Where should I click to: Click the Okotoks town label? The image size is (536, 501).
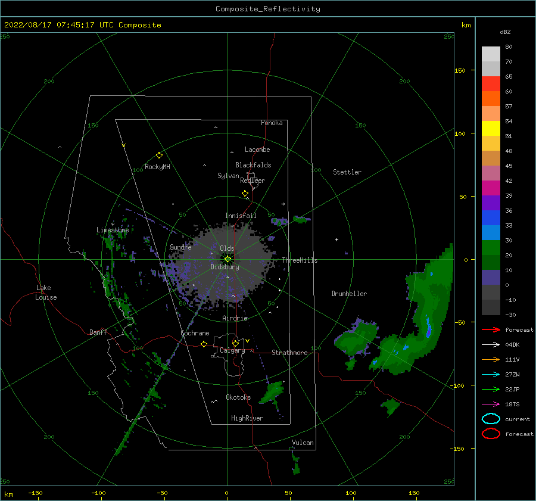point(238,397)
